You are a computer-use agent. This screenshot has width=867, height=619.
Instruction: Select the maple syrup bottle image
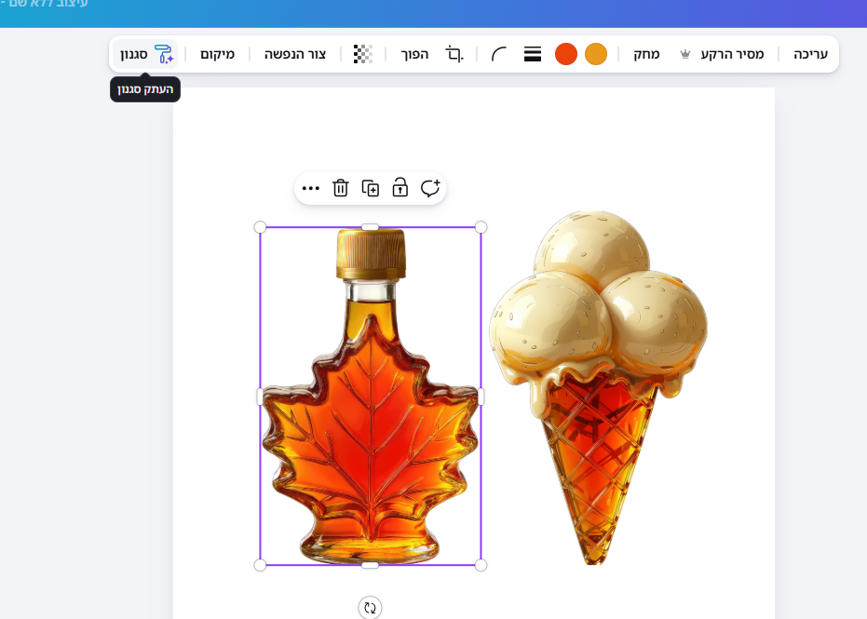tap(371, 396)
